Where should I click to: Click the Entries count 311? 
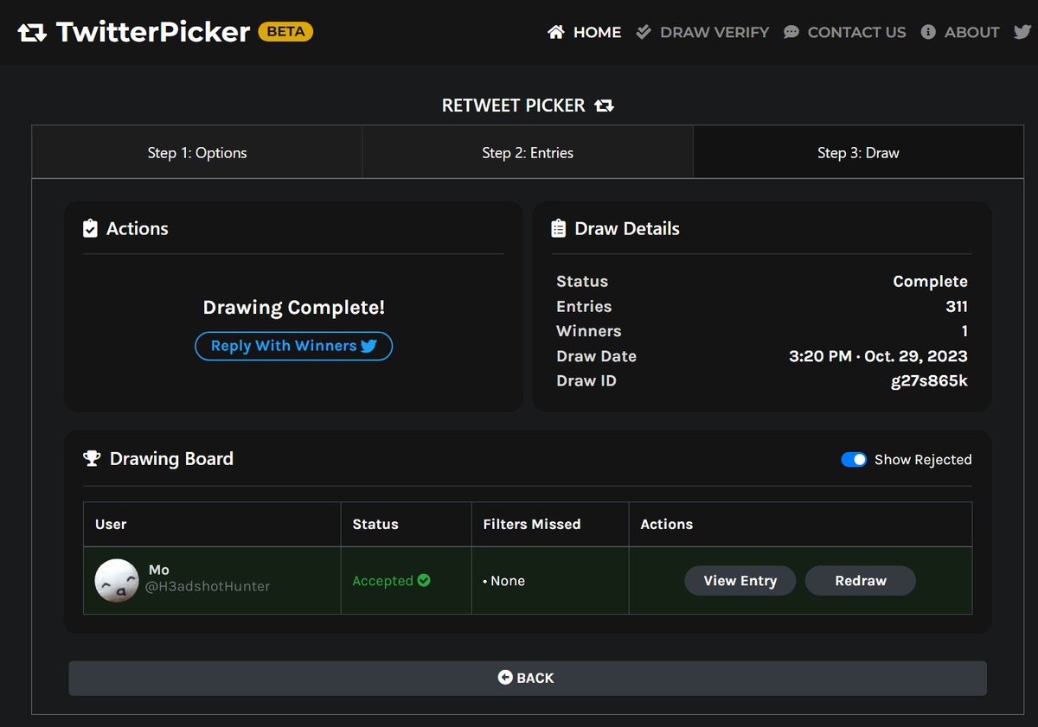[x=957, y=307]
